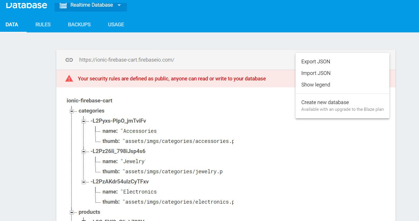The width and height of the screenshot is (419, 221).
Task: Click thumb key under Jewelry category
Action: pos(111,172)
